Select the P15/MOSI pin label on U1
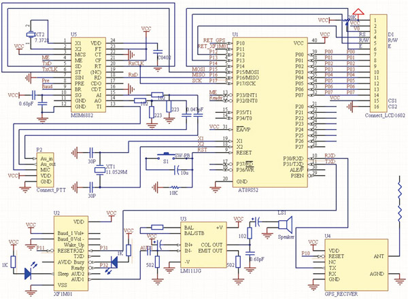 click(248, 72)
